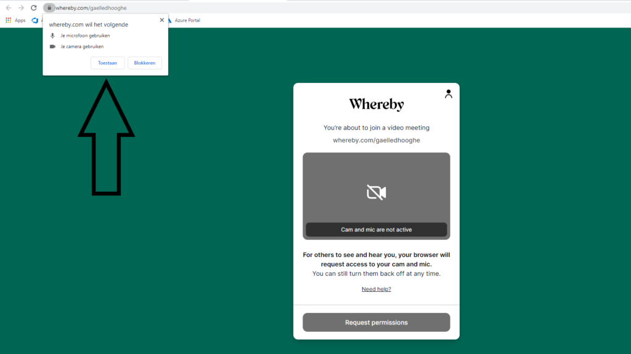Click the Request permissions button
631x354 pixels.
(x=377, y=322)
